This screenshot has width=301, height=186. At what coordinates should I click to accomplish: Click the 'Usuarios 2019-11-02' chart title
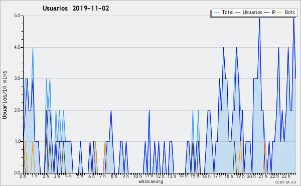tap(76, 9)
